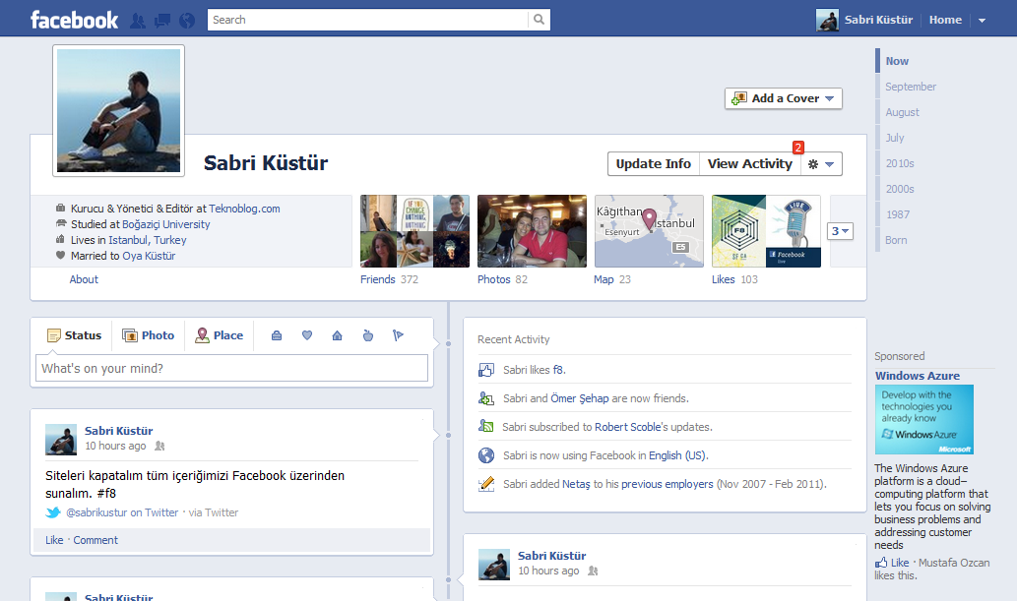Open the account menu arrow in top bar

[x=982, y=20]
